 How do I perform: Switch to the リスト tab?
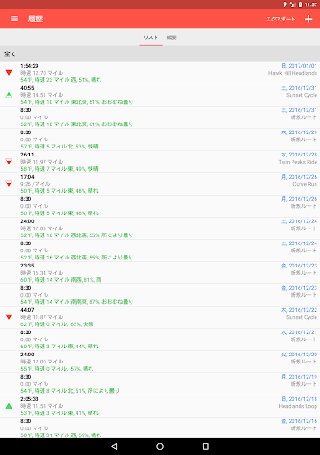pos(150,37)
